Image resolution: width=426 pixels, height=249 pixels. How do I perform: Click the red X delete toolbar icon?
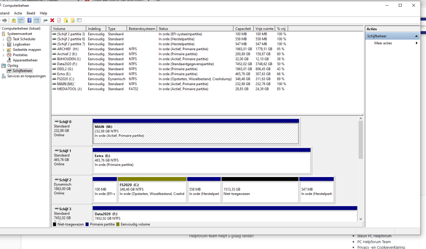52,20
